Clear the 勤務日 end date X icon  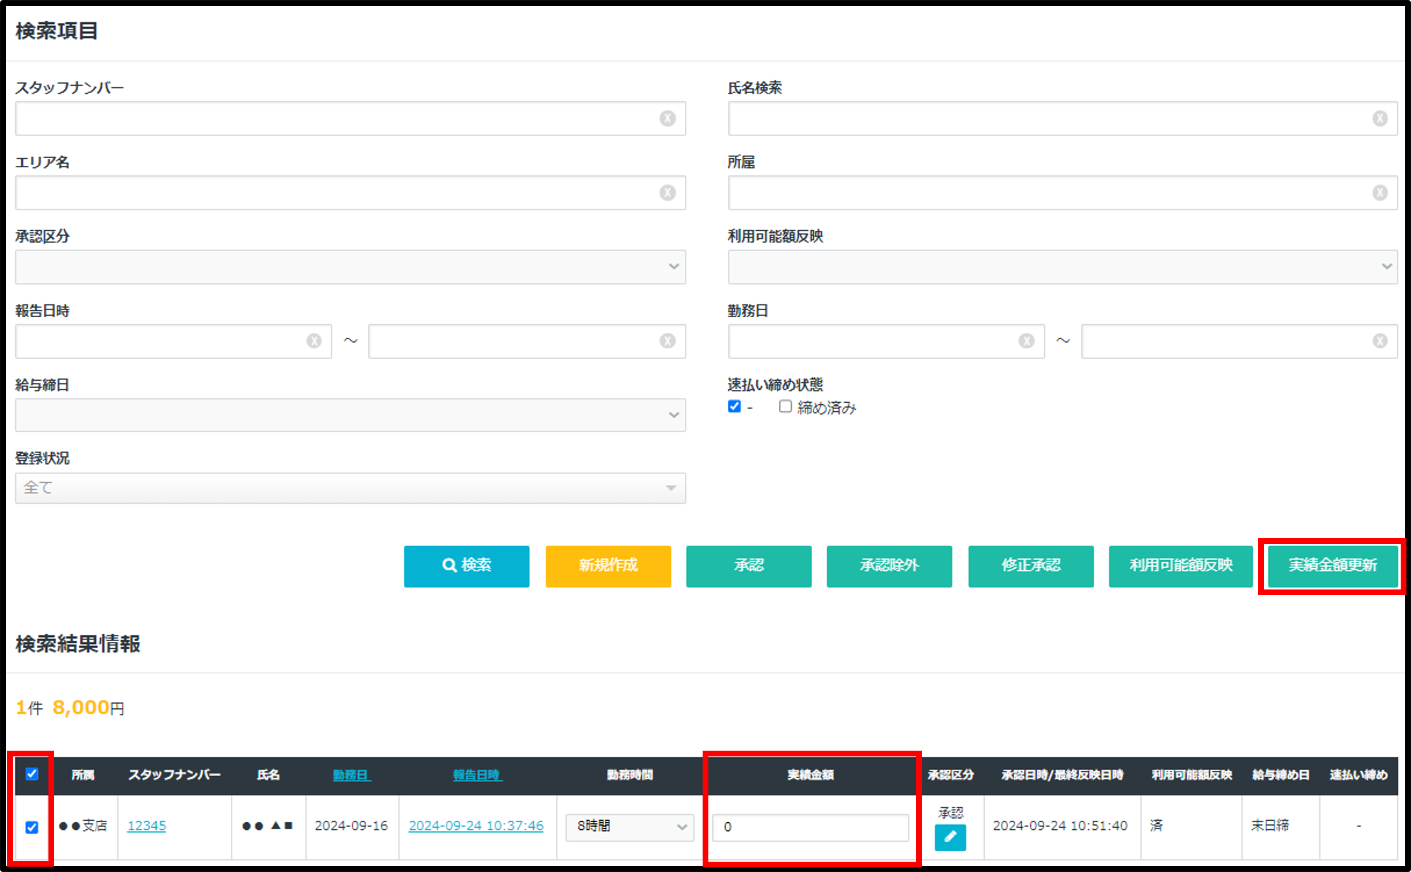click(1379, 341)
